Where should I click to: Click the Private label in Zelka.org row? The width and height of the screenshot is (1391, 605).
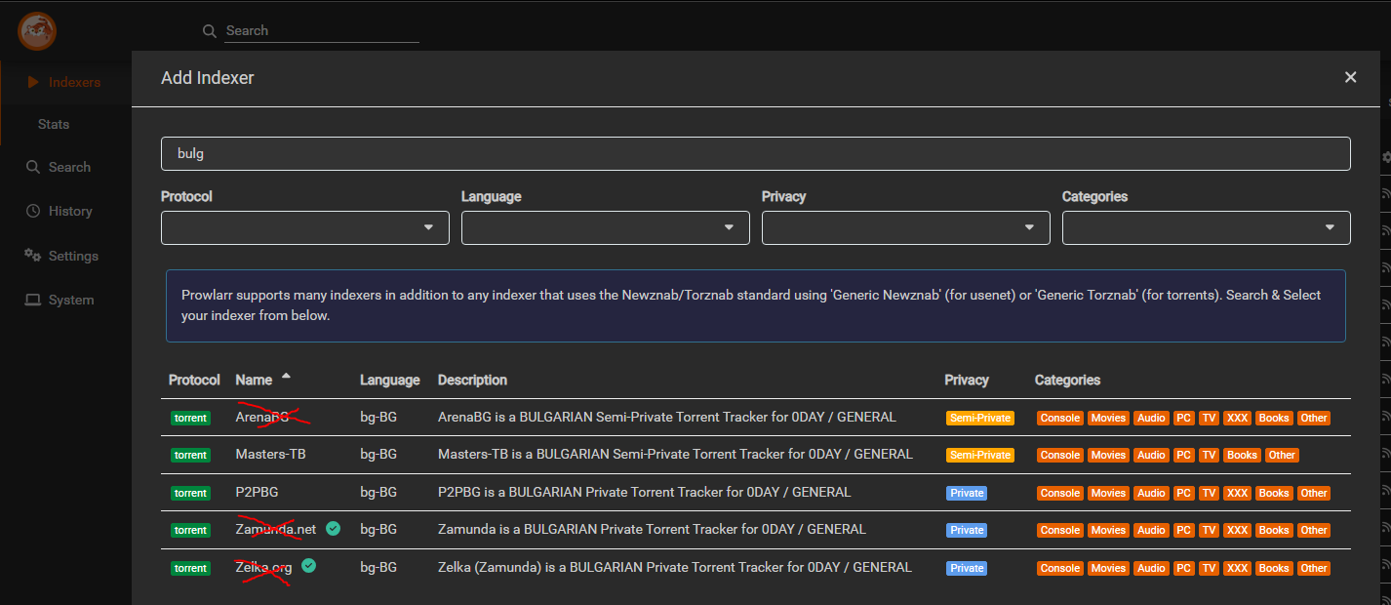pos(967,568)
